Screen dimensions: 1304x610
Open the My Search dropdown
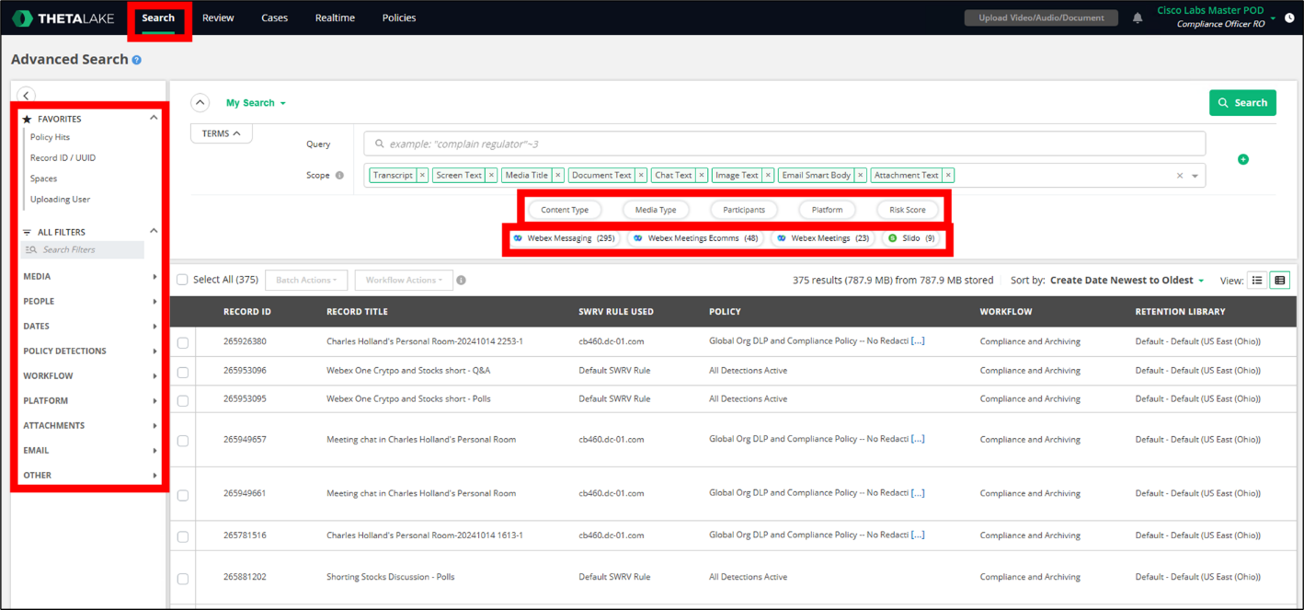pyautogui.click(x=256, y=103)
